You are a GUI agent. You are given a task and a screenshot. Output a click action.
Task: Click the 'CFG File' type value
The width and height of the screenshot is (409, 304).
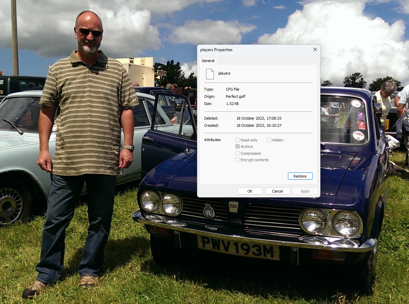point(233,89)
